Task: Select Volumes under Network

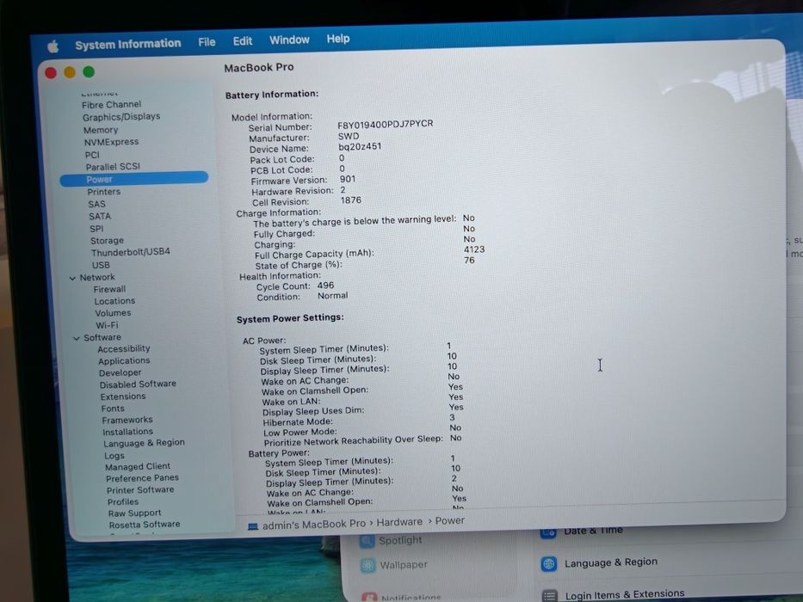Action: tap(113, 313)
